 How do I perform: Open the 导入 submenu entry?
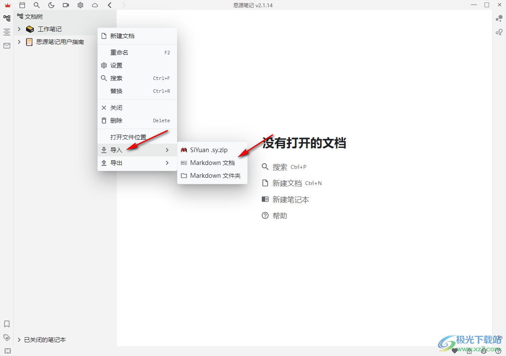coord(137,150)
